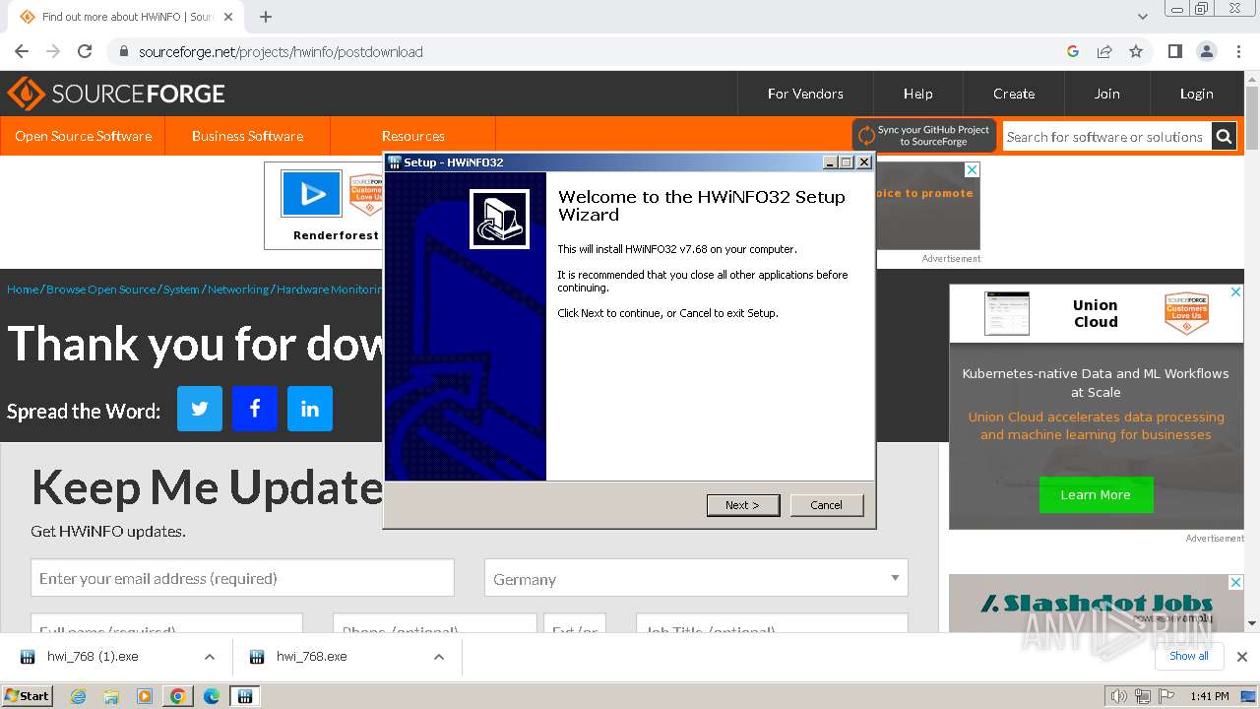Open options for hwi_768.exe download
Screen dimensions: 1260x709
[439, 657]
